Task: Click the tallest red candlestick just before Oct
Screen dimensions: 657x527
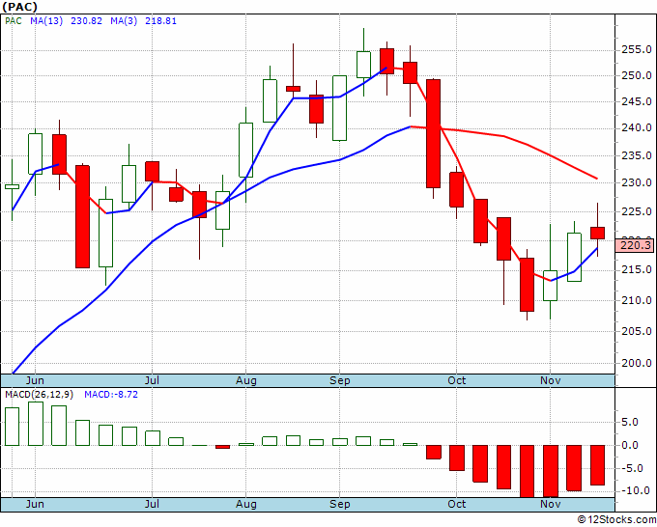Action: (x=433, y=133)
